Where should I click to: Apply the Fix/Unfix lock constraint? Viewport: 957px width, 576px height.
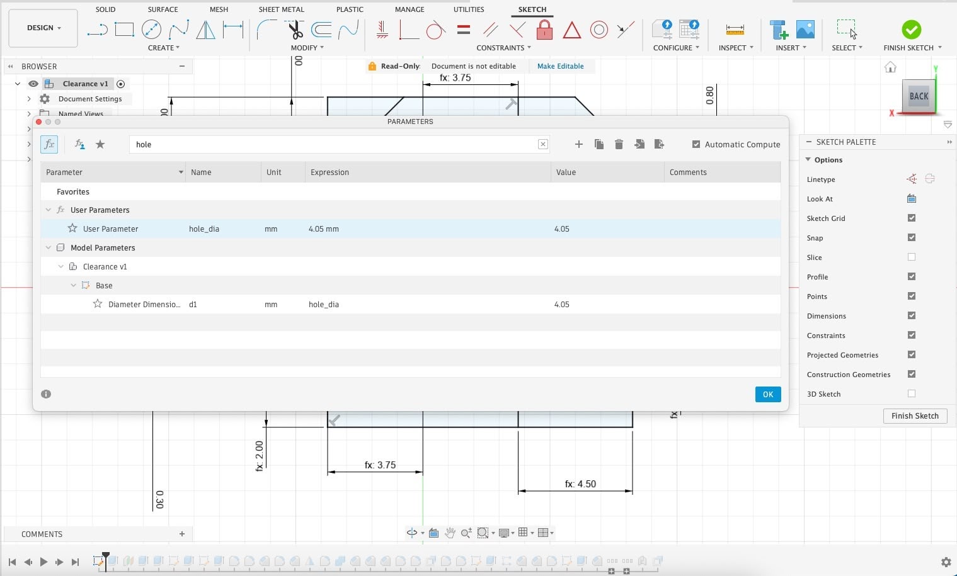tap(544, 30)
